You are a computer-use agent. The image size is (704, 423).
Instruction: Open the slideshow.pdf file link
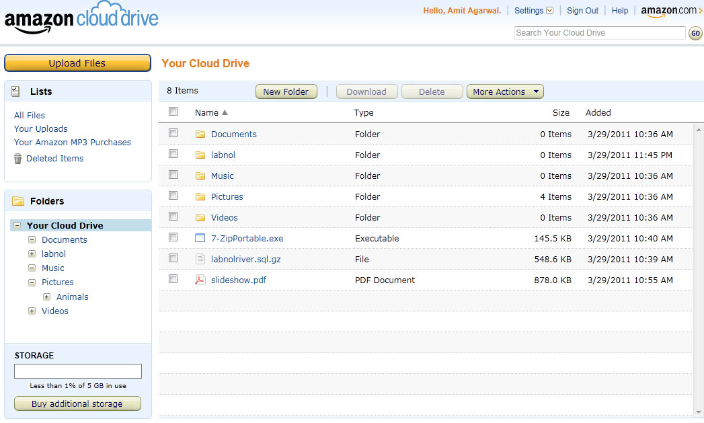pyautogui.click(x=239, y=280)
